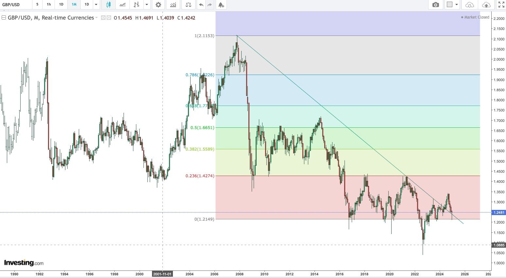Click the 2024 time axis label
The width and height of the screenshot is (506, 278).
pyautogui.click(x=440, y=274)
